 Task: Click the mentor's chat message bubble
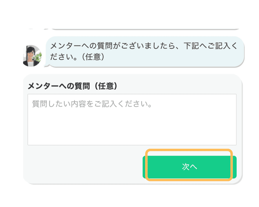coord(145,52)
